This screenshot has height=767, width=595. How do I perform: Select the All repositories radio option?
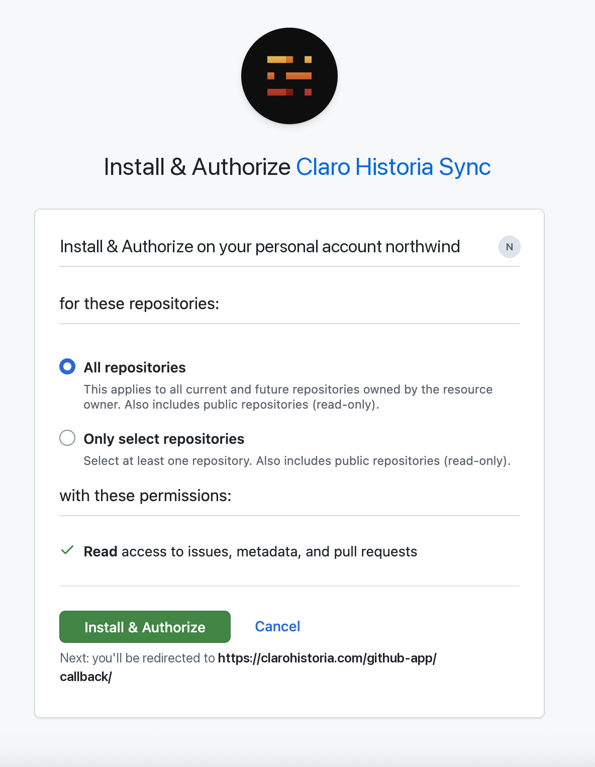(67, 366)
